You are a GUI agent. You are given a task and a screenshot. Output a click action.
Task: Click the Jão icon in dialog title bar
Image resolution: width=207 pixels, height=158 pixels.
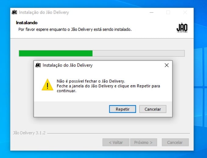tap(38, 65)
